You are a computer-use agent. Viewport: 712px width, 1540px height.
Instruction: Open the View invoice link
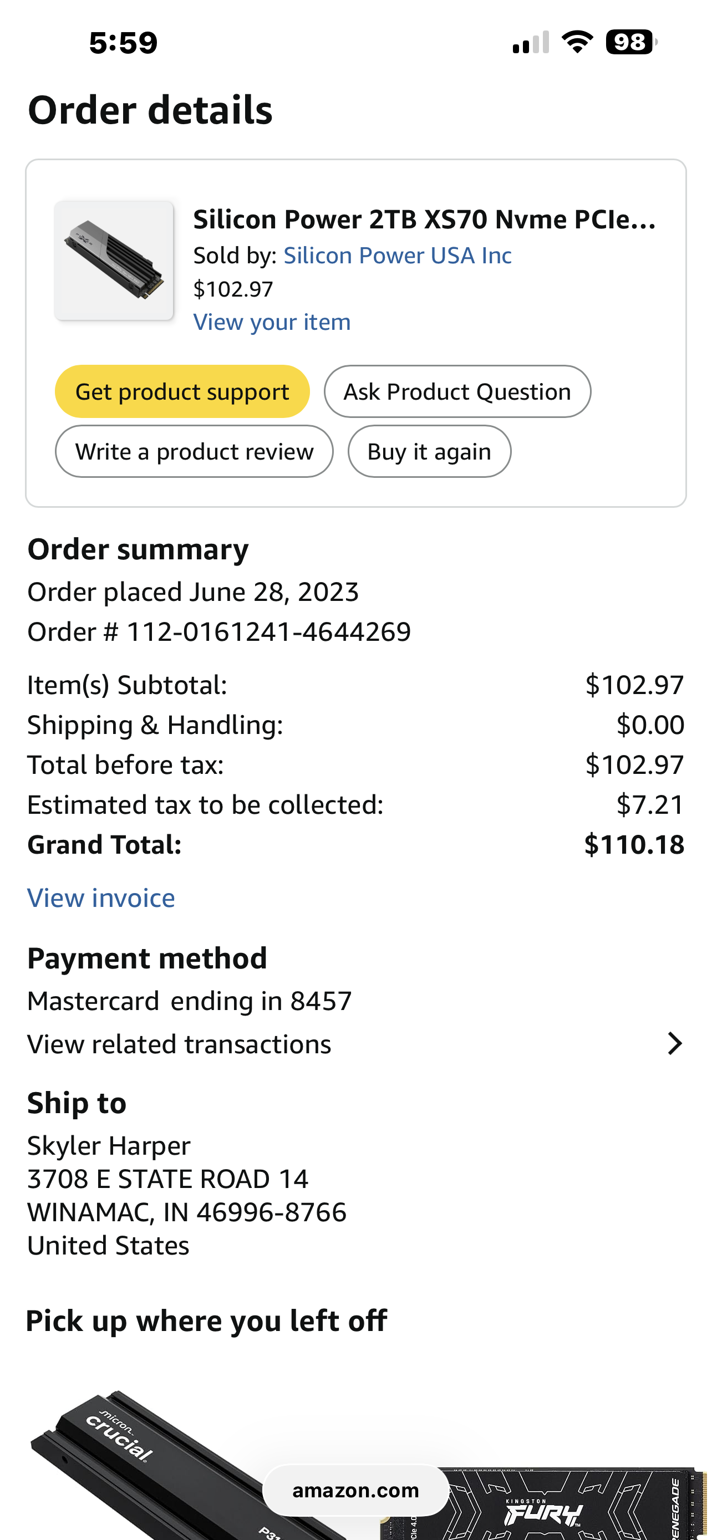(x=101, y=898)
